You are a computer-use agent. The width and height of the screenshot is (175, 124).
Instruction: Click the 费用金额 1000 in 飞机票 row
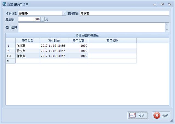click(x=78, y=46)
